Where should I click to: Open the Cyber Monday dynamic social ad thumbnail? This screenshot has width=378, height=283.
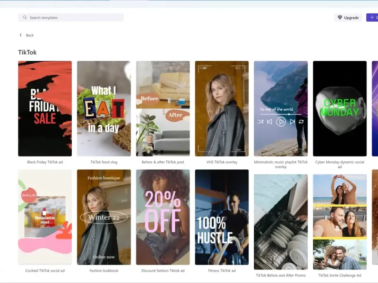pos(340,108)
